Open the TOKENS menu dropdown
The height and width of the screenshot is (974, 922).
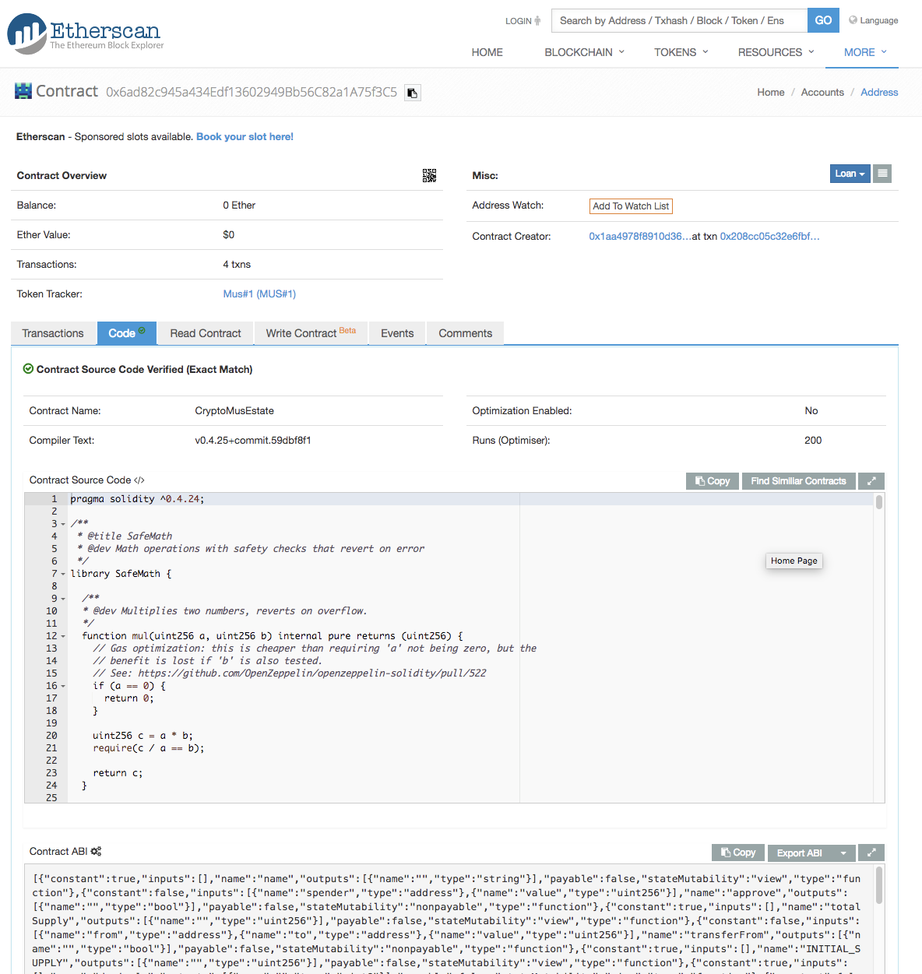[681, 52]
